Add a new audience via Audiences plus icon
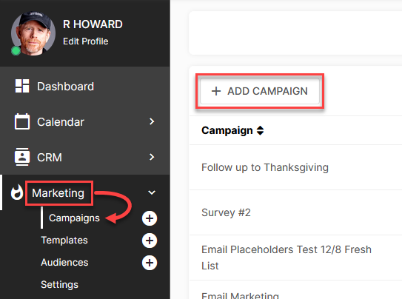 pyautogui.click(x=150, y=263)
